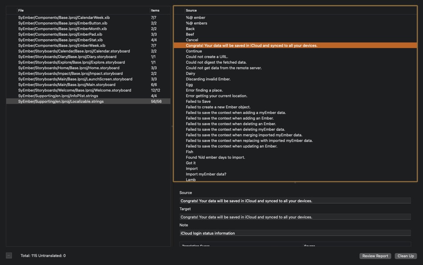Select Impact.storyboard file row
Image resolution: width=423 pixels, height=265 pixels.
point(88,74)
